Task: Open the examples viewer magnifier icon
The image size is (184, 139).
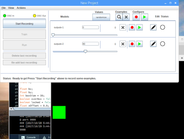Action: [x=119, y=17]
